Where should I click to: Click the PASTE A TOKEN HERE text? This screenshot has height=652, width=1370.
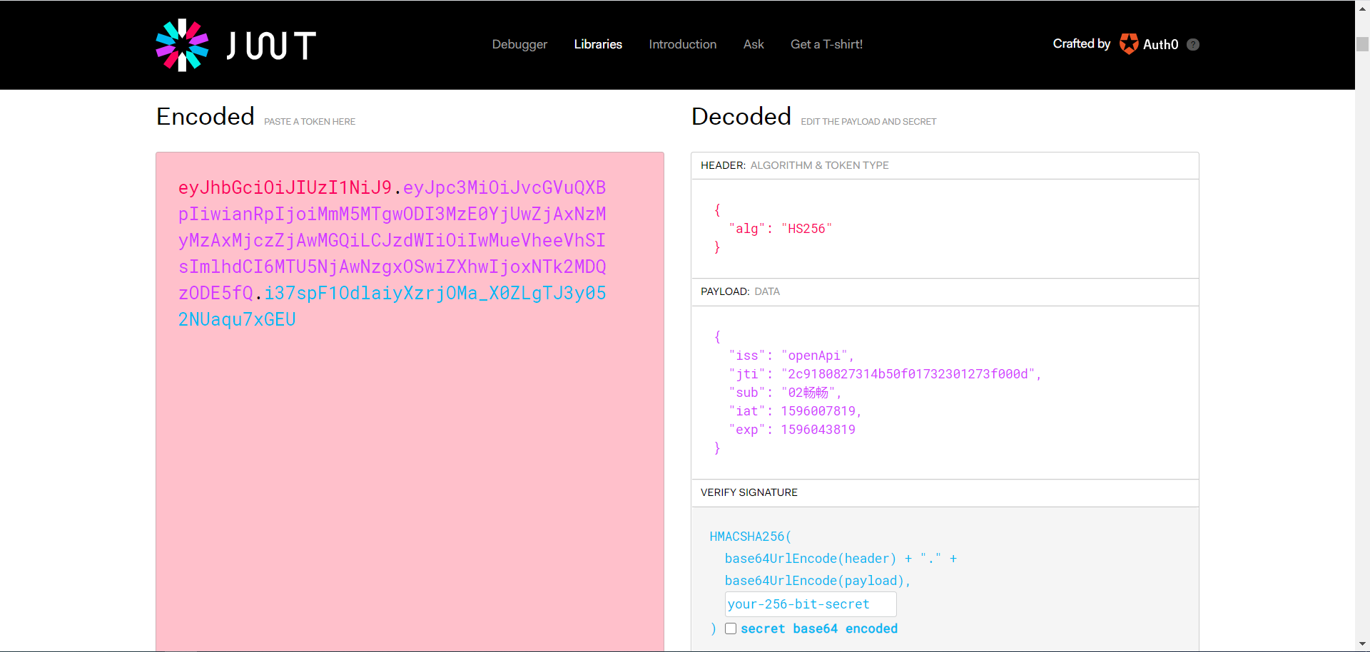coord(310,122)
